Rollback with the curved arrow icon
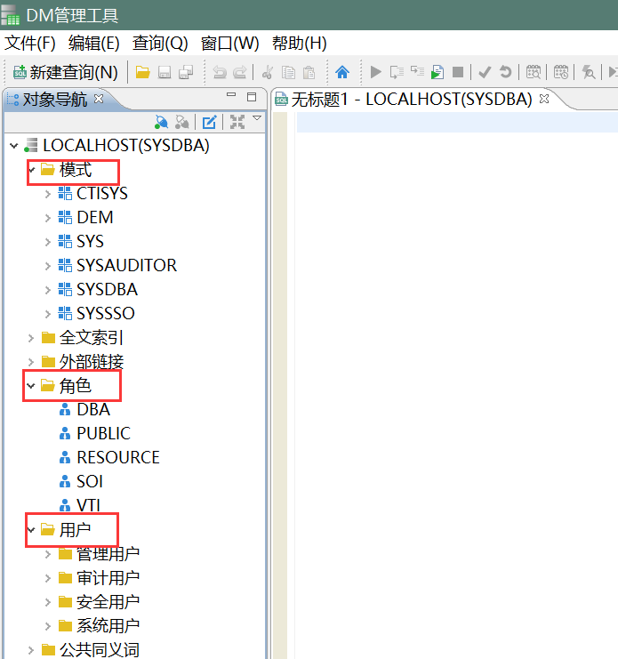The height and width of the screenshot is (659, 618). tap(505, 72)
